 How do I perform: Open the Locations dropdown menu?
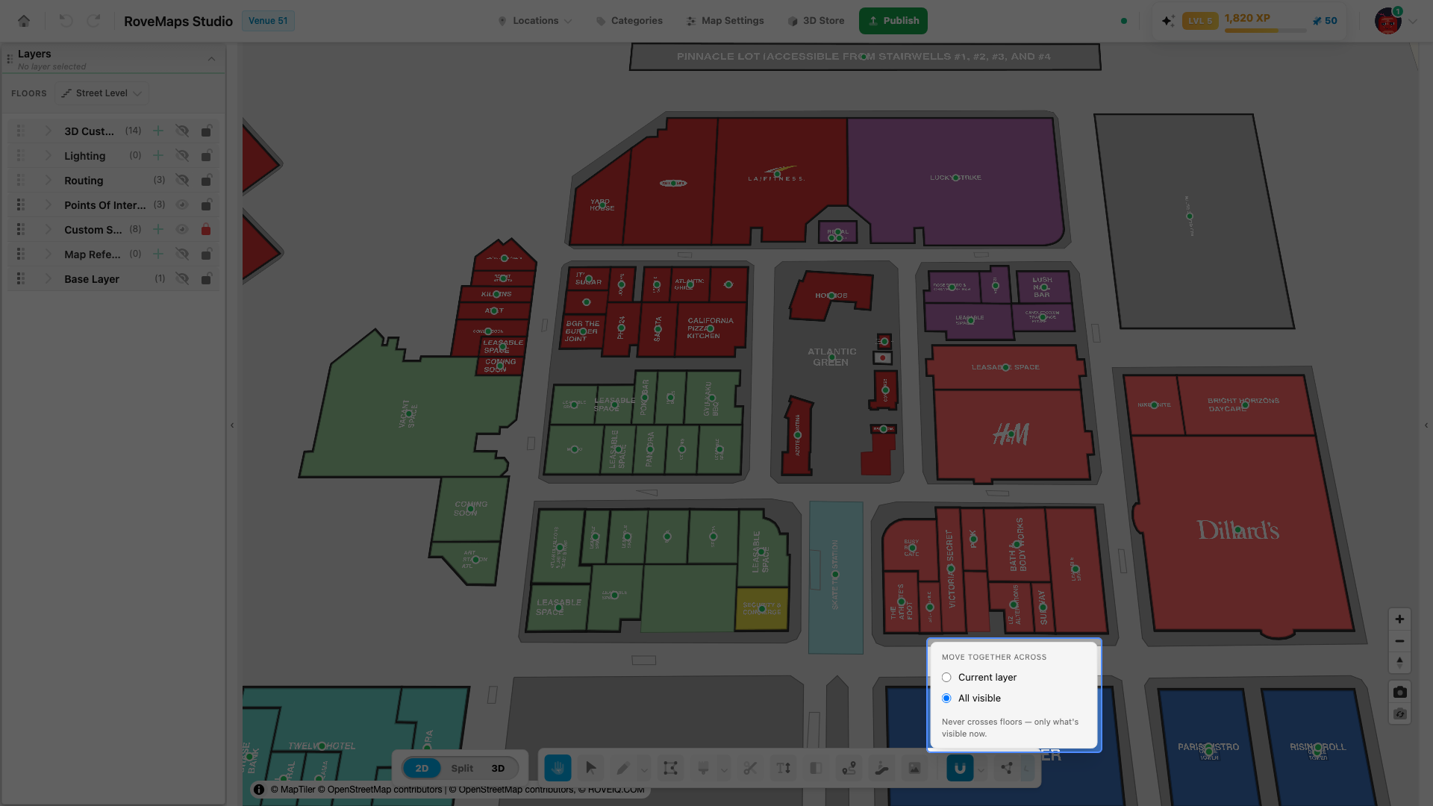tap(535, 21)
